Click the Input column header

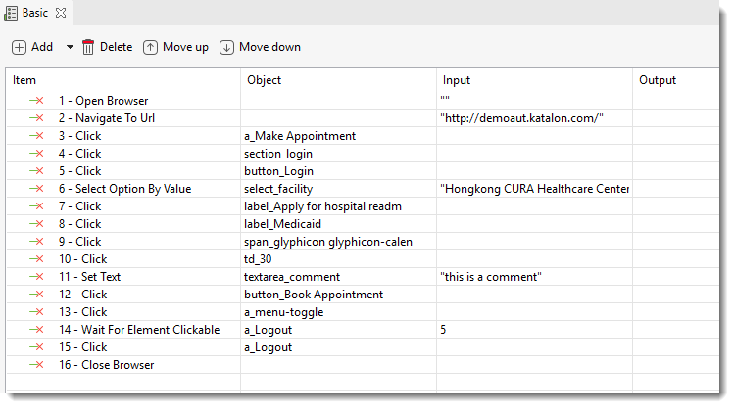point(457,80)
